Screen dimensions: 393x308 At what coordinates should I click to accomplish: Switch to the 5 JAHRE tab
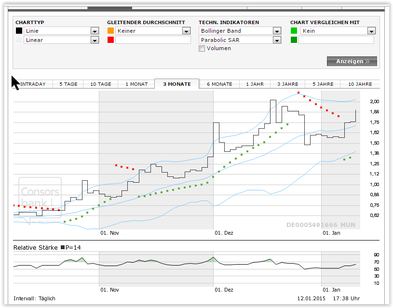pos(323,84)
